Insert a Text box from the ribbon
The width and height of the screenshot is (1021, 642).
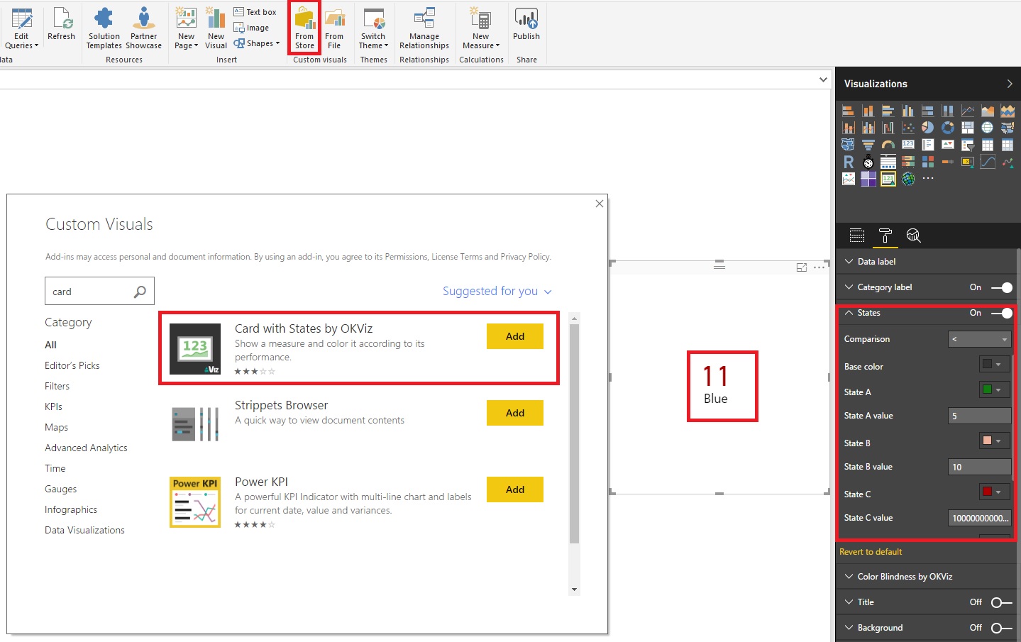255,12
